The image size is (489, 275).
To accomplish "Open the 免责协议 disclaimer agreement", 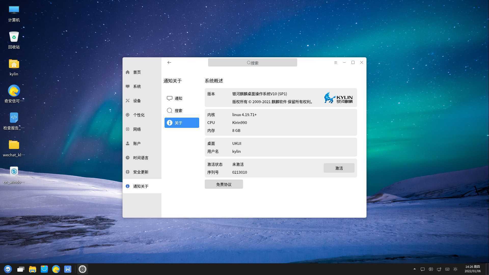I will [x=224, y=184].
